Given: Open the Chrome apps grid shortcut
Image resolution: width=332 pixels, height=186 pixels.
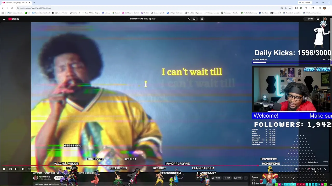Looking at the screenshot, I should point(3,13).
